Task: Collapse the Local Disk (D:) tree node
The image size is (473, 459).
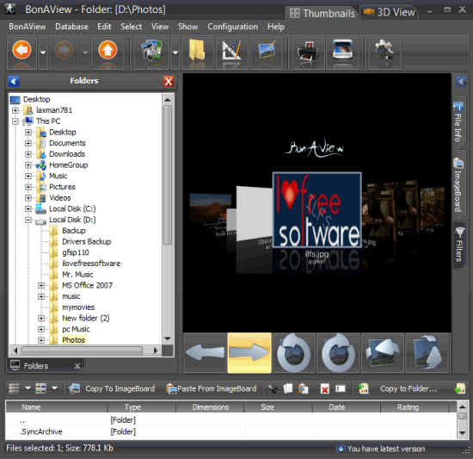Action: click(28, 220)
